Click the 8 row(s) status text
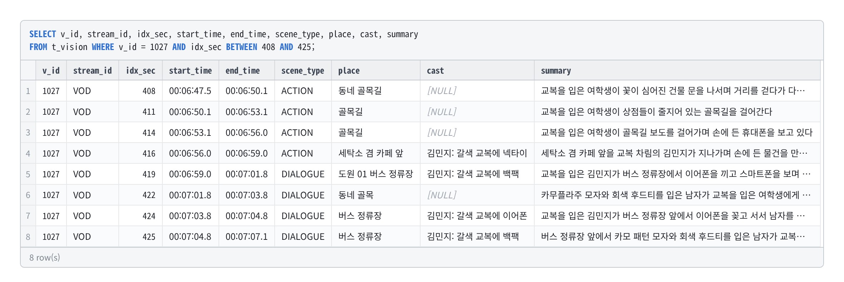 point(45,257)
